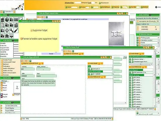Open Stock Communication tree item
This screenshot has width=161, height=121.
(x=9, y=73)
